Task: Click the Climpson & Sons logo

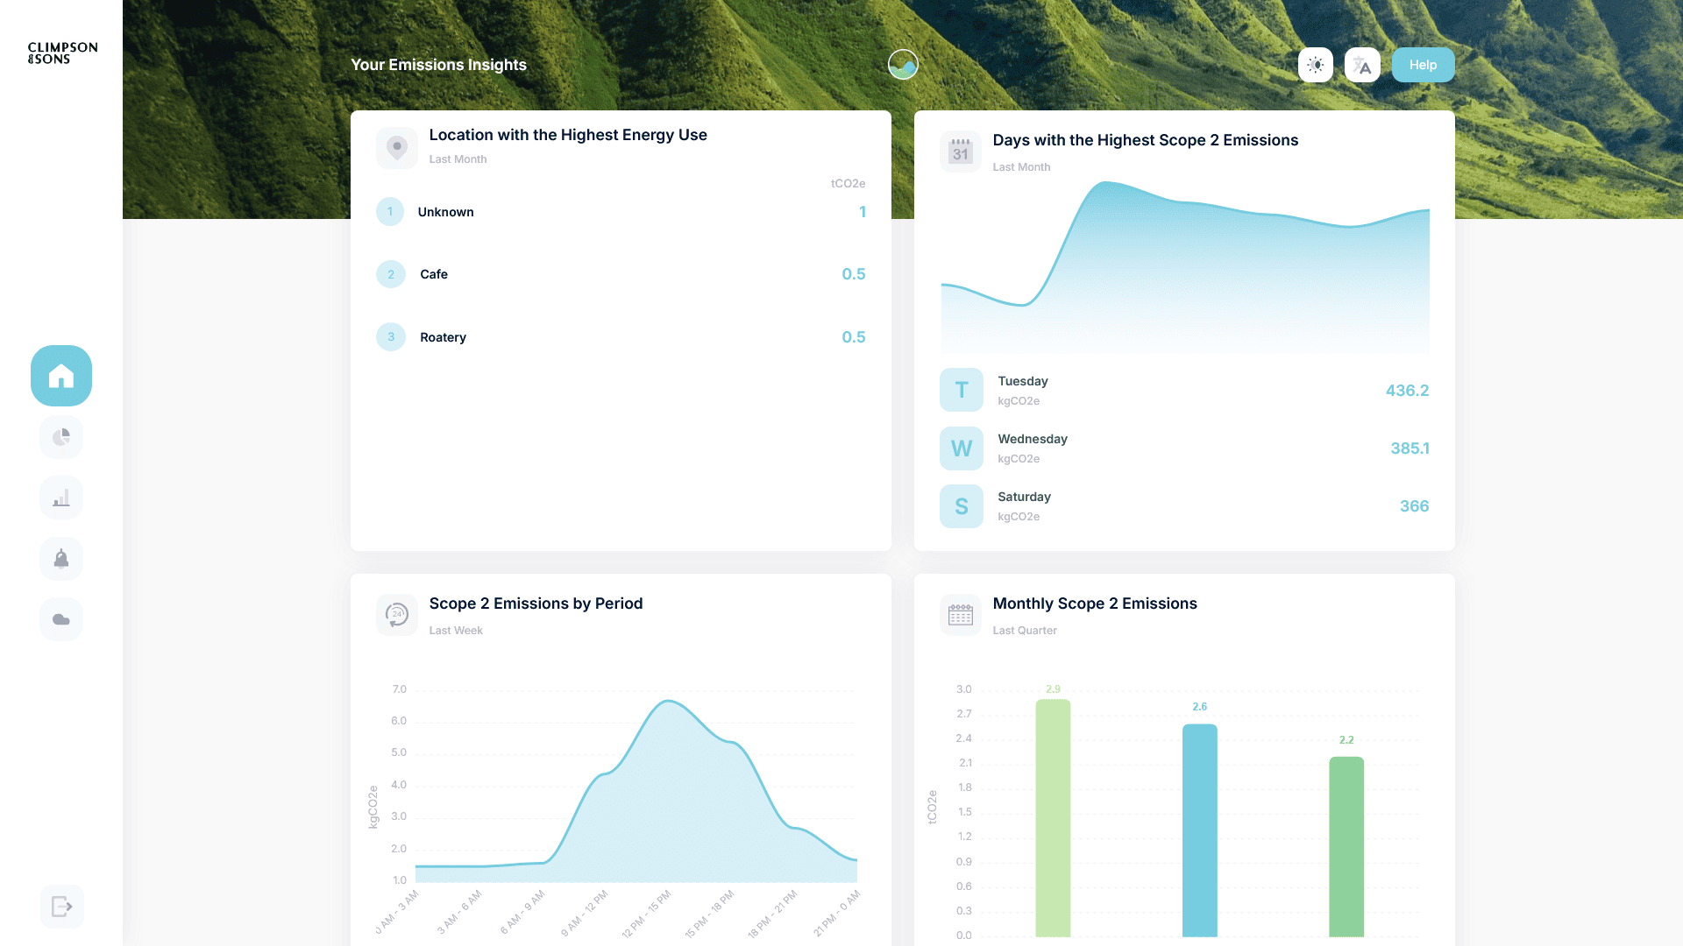Action: point(62,53)
